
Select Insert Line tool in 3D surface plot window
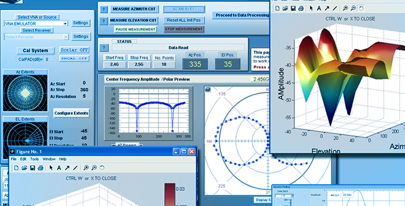[335, 8]
